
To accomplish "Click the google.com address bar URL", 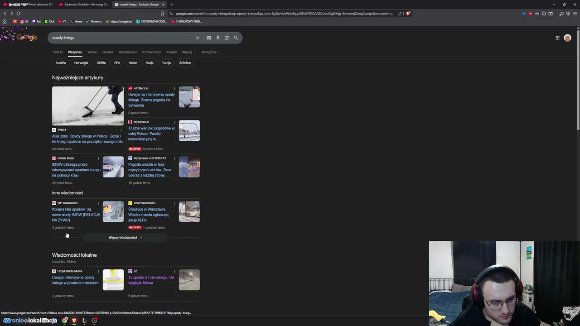I will (285, 14).
